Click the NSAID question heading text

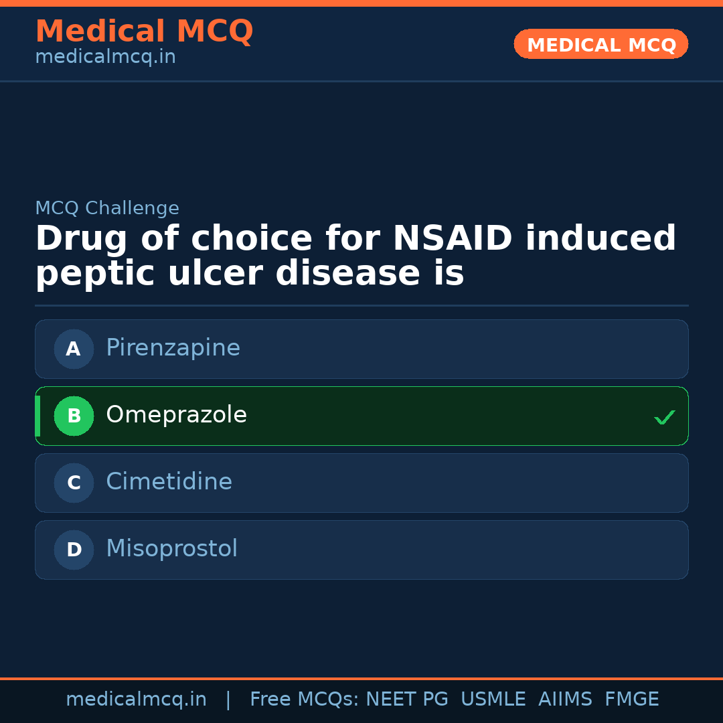click(355, 256)
